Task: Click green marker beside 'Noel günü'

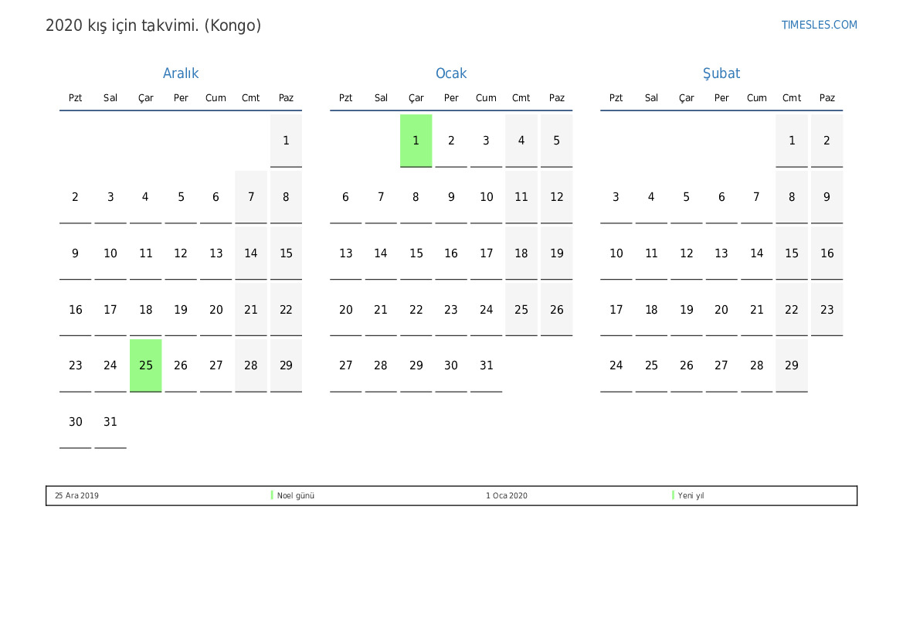Action: [272, 495]
